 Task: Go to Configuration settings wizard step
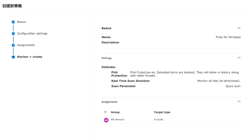coord(32,33)
